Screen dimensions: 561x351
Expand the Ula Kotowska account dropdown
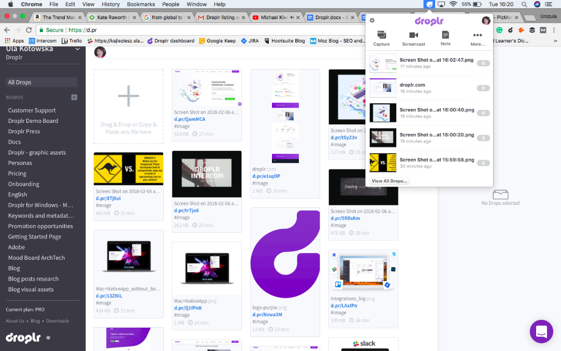(77, 49)
